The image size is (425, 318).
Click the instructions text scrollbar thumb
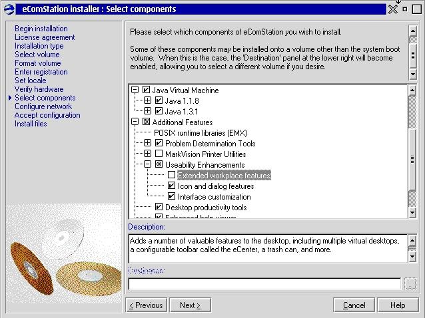coord(412,55)
